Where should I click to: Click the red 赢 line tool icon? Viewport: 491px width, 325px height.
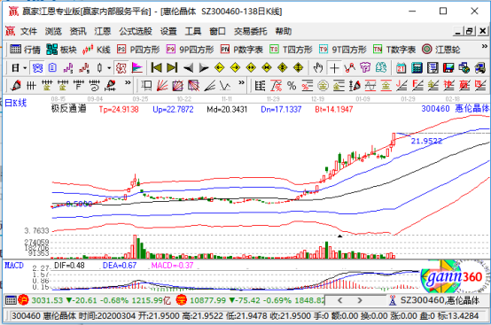(x=464, y=85)
